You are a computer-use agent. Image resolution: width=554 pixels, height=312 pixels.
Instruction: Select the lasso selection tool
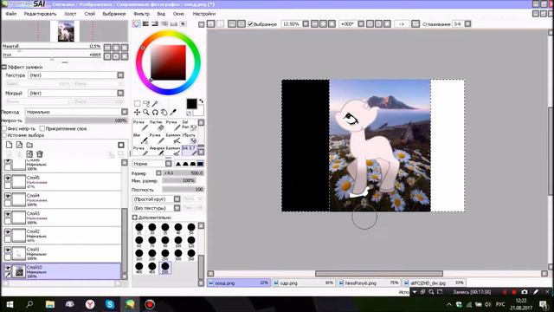point(146,103)
